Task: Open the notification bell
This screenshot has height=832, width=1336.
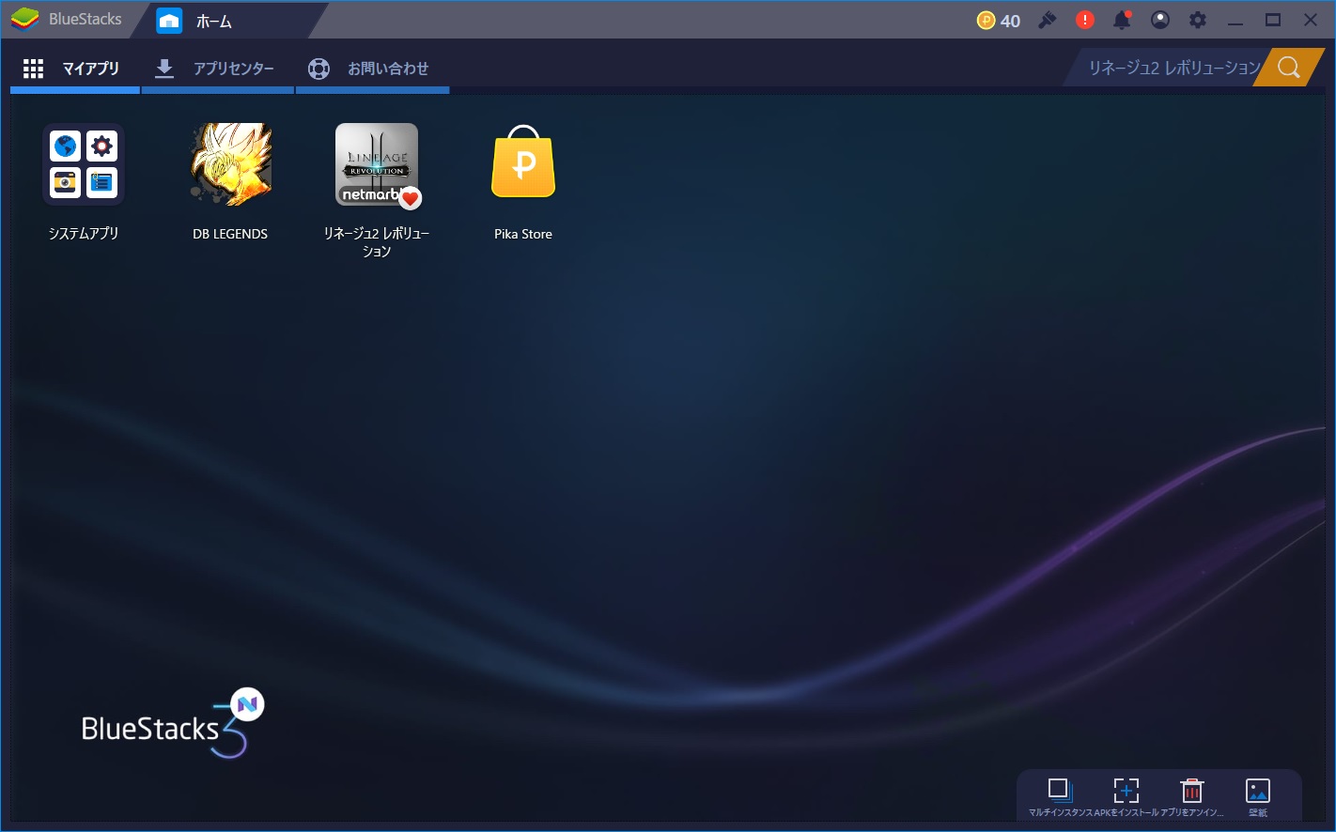Action: point(1122,20)
